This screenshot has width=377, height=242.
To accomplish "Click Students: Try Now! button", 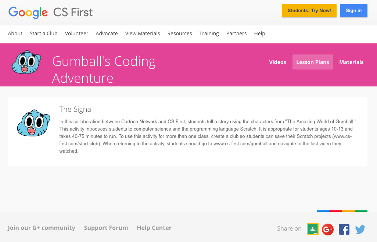I will (309, 11).
